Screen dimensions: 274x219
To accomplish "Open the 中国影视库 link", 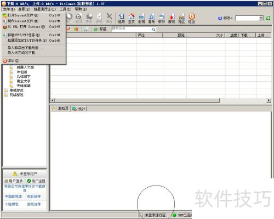I will 13,196.
